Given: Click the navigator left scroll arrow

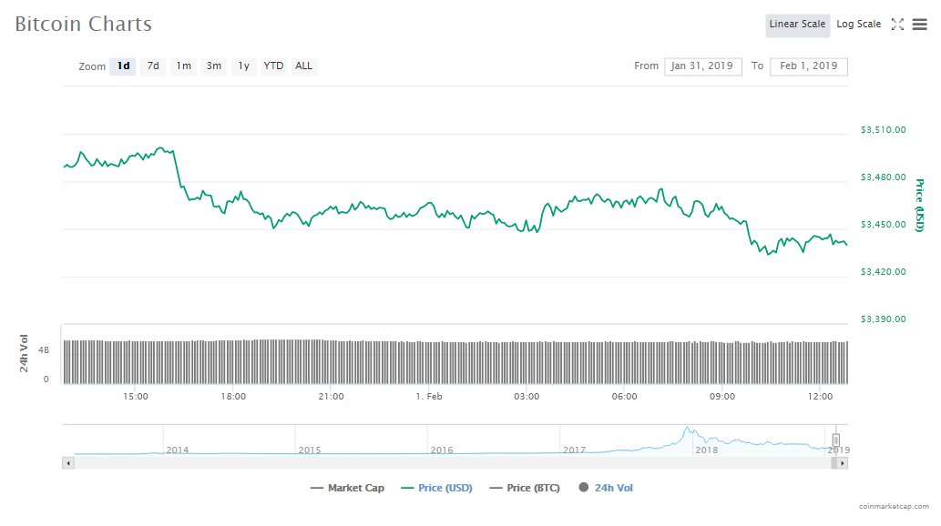Looking at the screenshot, I should click(68, 462).
